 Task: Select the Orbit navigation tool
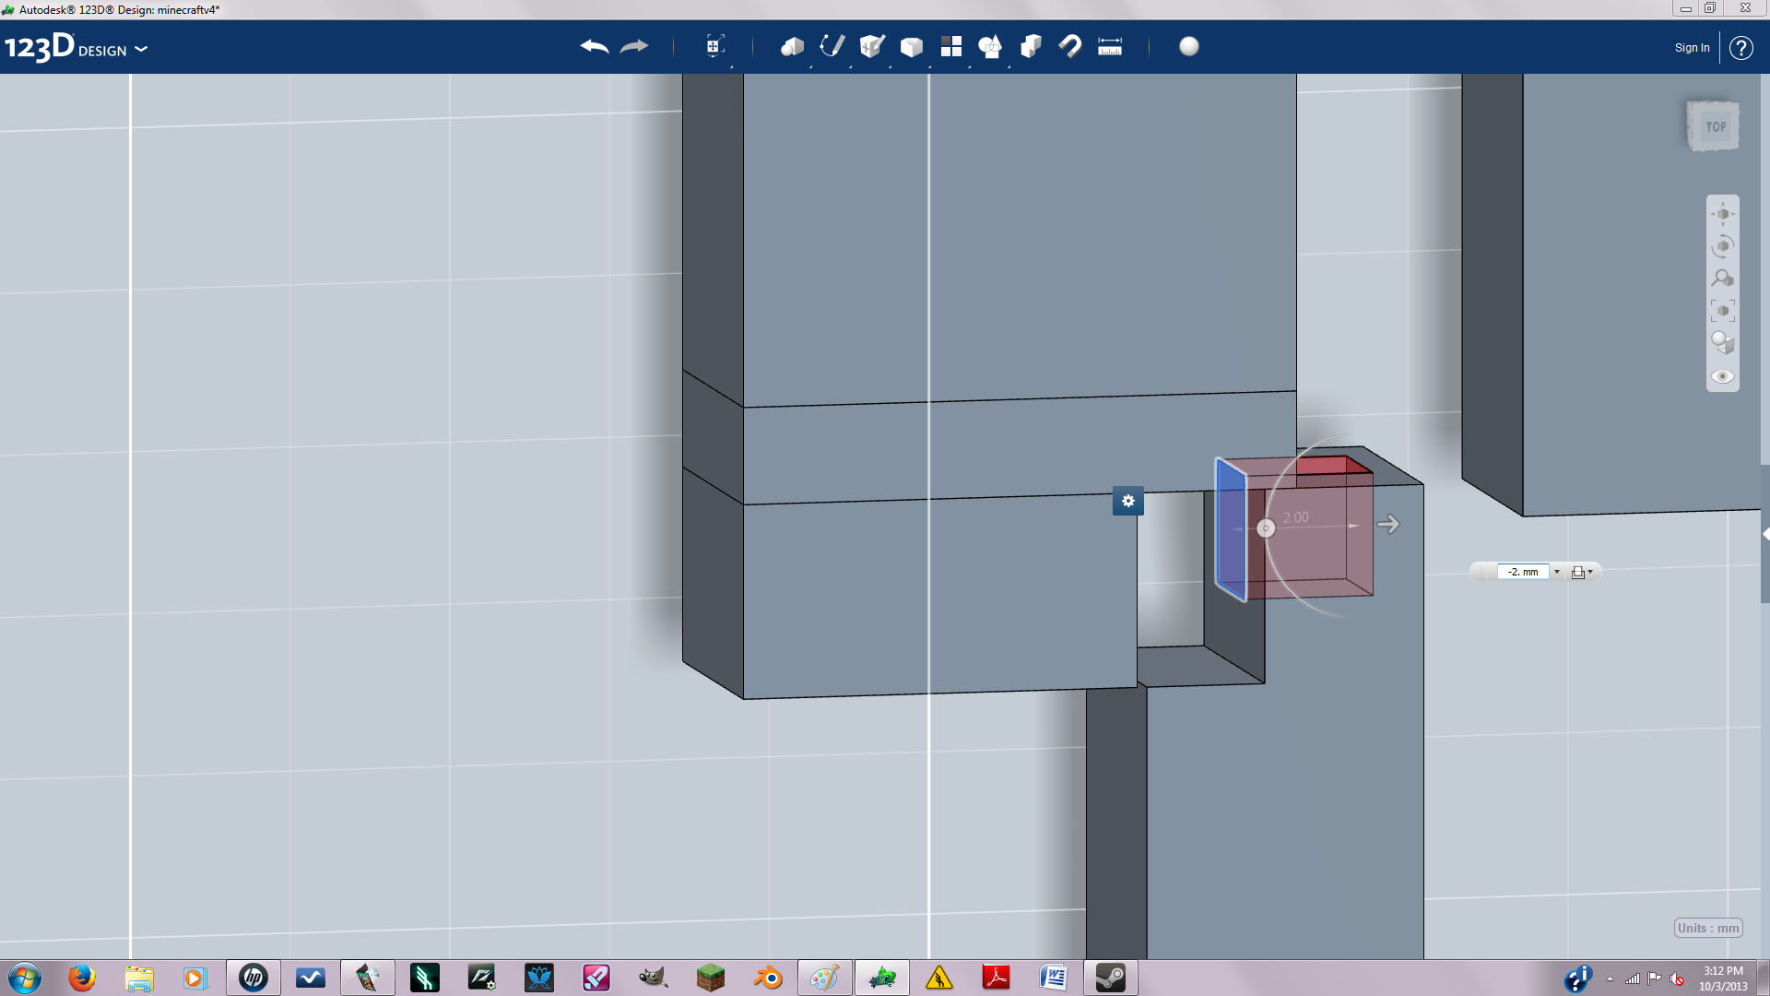coord(1722,246)
